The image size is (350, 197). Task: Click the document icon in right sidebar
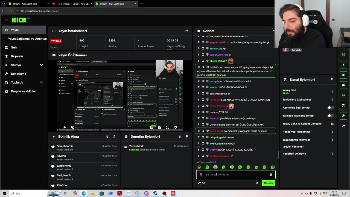(x=343, y=75)
